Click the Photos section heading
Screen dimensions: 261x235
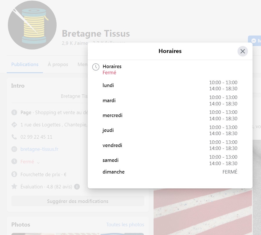pyautogui.click(x=21, y=225)
